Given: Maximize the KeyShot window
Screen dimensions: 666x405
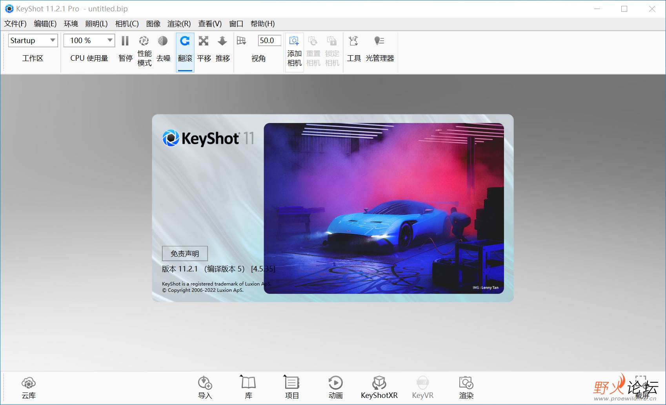Looking at the screenshot, I should click(624, 9).
